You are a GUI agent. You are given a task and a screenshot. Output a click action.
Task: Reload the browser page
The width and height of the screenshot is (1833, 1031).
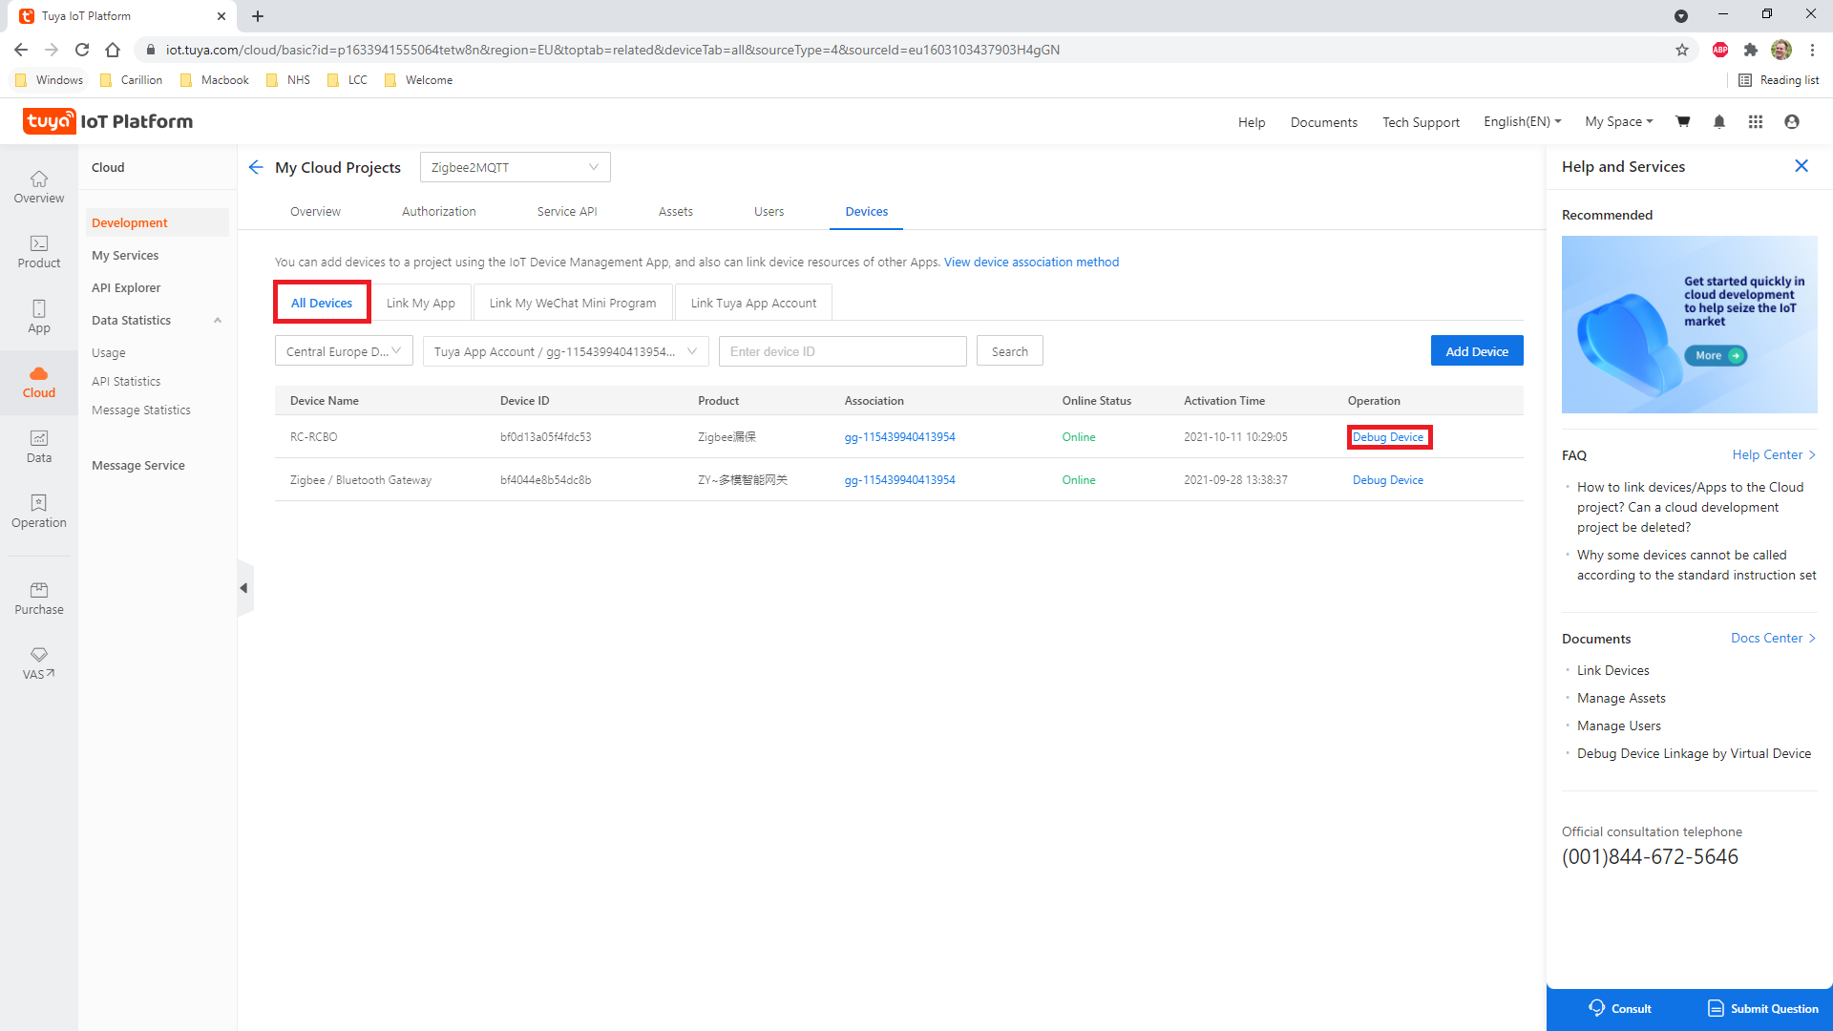[82, 50]
